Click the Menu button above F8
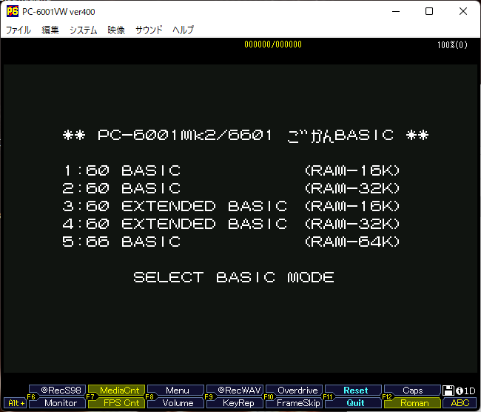481x412 pixels. coord(176,391)
